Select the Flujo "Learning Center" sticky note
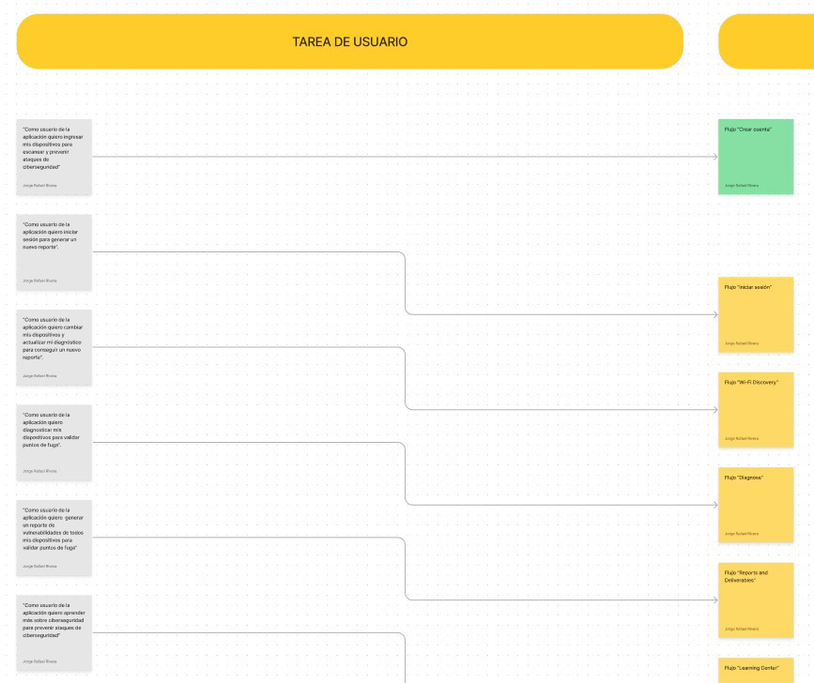The height and width of the screenshot is (683, 814). (756, 671)
